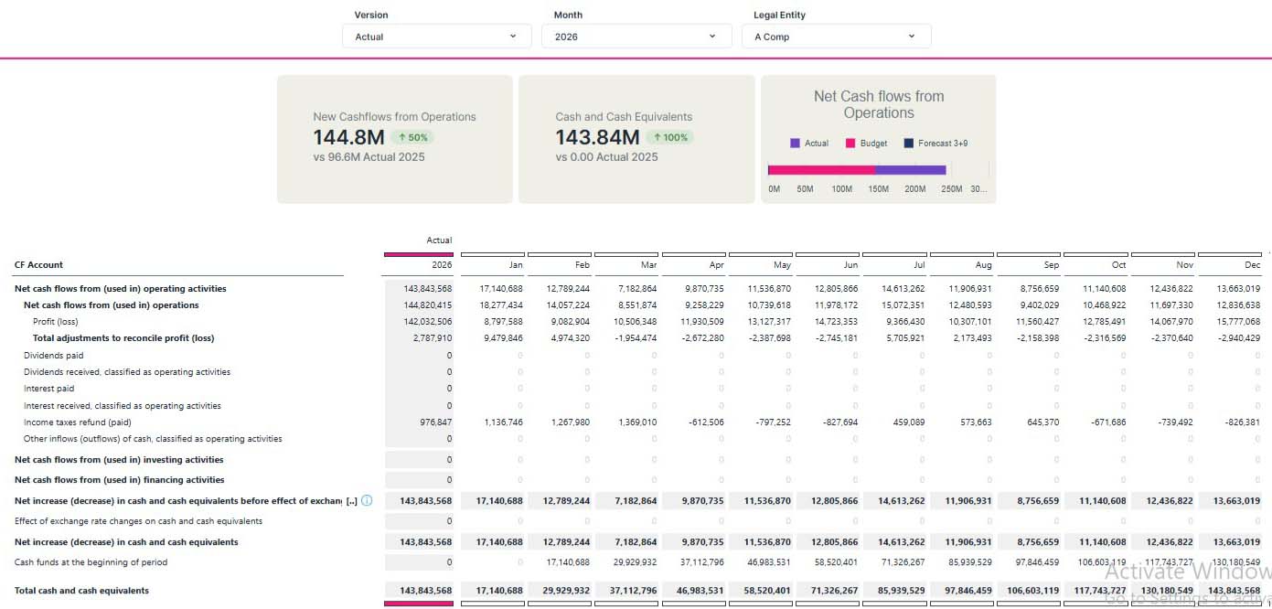1272x609 pixels.
Task: Click the CF Account column header
Action: tap(38, 265)
